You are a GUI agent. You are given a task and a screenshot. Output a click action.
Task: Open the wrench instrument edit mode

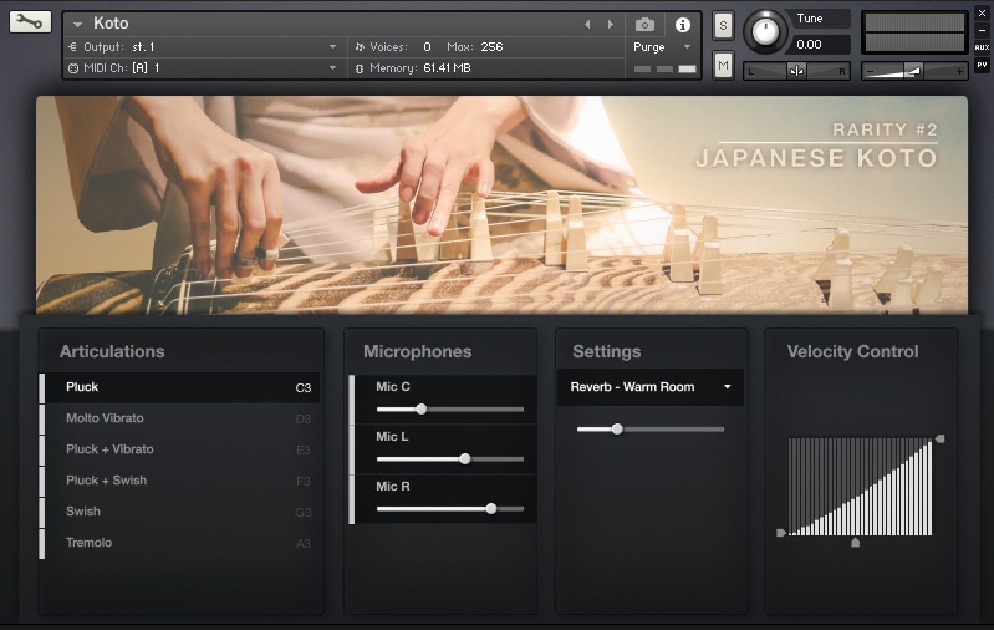point(29,22)
